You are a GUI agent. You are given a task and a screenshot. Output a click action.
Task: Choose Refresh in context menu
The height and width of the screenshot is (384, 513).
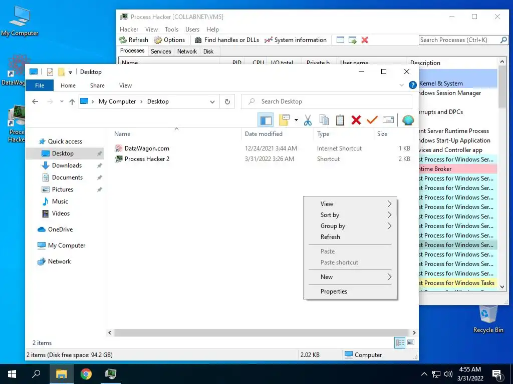tap(350, 237)
